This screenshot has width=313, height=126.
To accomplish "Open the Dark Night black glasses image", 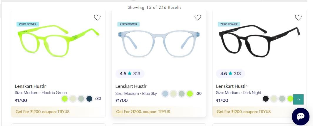I will pyautogui.click(x=260, y=41).
